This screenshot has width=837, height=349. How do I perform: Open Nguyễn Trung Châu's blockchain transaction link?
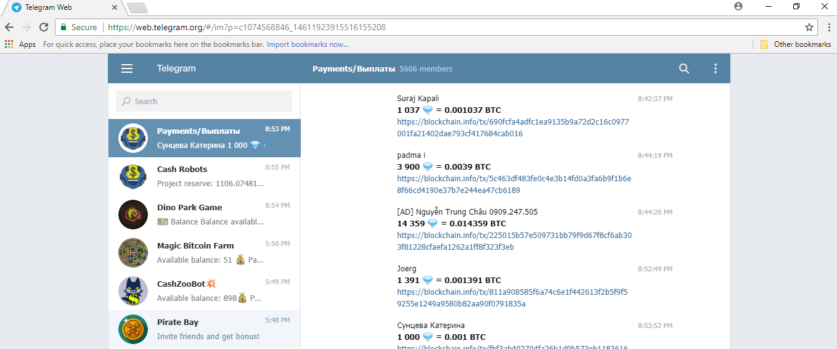pyautogui.click(x=514, y=241)
